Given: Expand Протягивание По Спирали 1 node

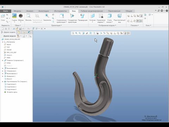Looking at the screenshot, I should 2,81.
